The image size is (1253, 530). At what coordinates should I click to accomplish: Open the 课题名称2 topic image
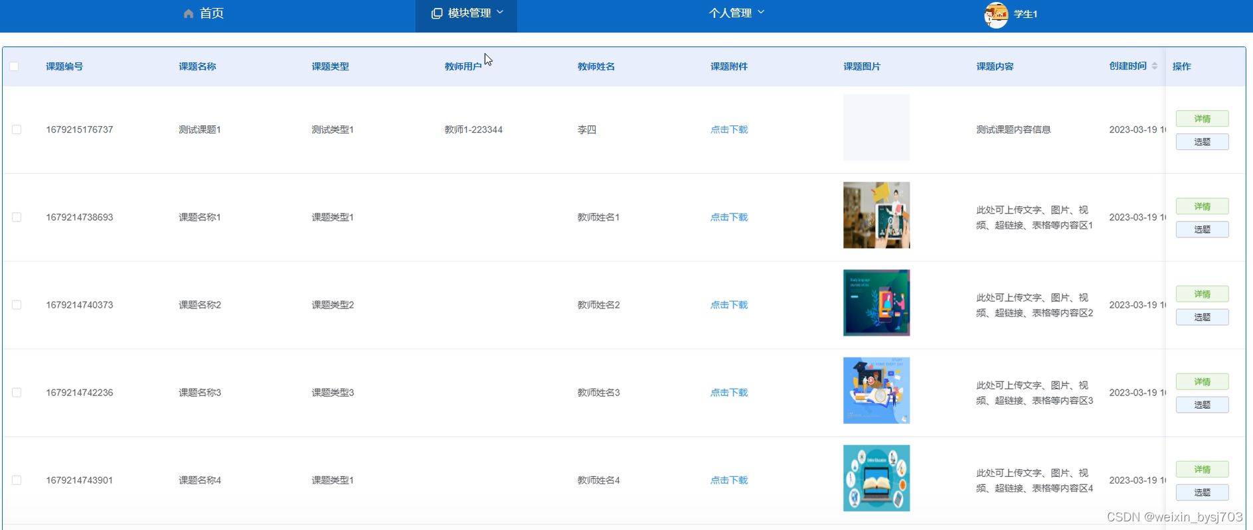click(x=877, y=302)
